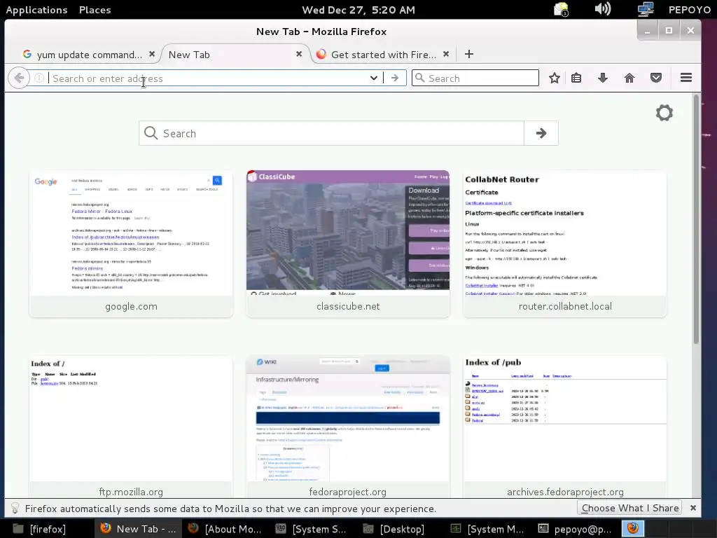Click the software updates notification icon
This screenshot has height=538, width=717.
click(x=561, y=9)
